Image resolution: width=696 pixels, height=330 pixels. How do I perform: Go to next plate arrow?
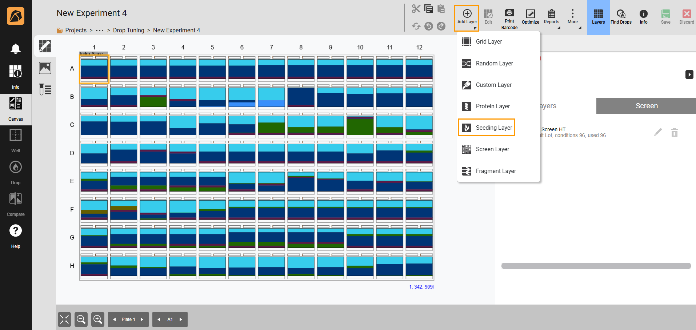142,319
